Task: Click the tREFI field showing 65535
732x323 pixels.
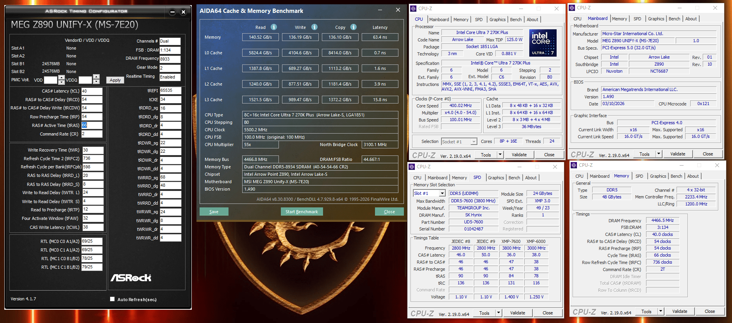Action: 171,90
